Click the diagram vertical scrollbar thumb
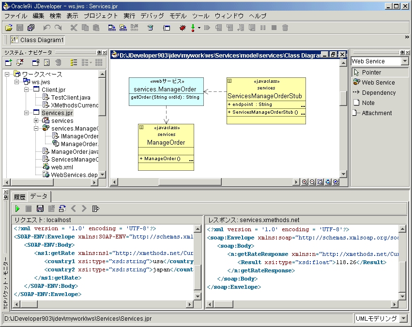This screenshot has width=412, height=327. point(343,98)
